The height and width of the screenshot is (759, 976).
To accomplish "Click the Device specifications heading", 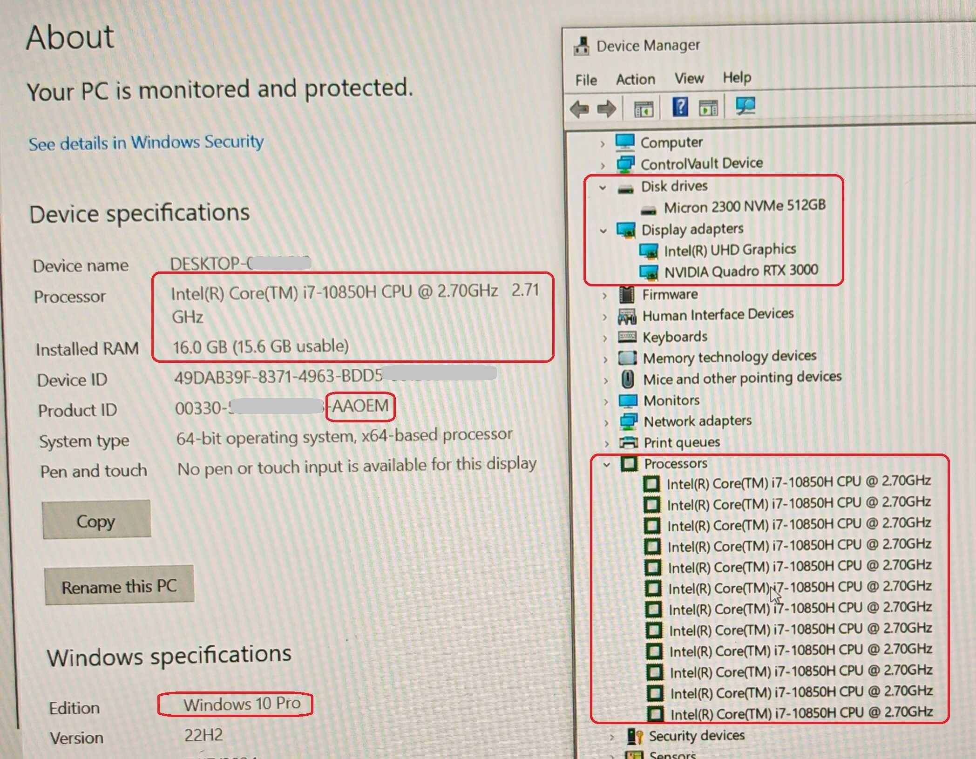I will [140, 213].
